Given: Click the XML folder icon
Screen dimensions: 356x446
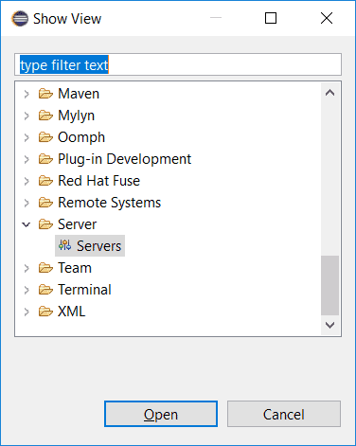Looking at the screenshot, I should [x=45, y=312].
